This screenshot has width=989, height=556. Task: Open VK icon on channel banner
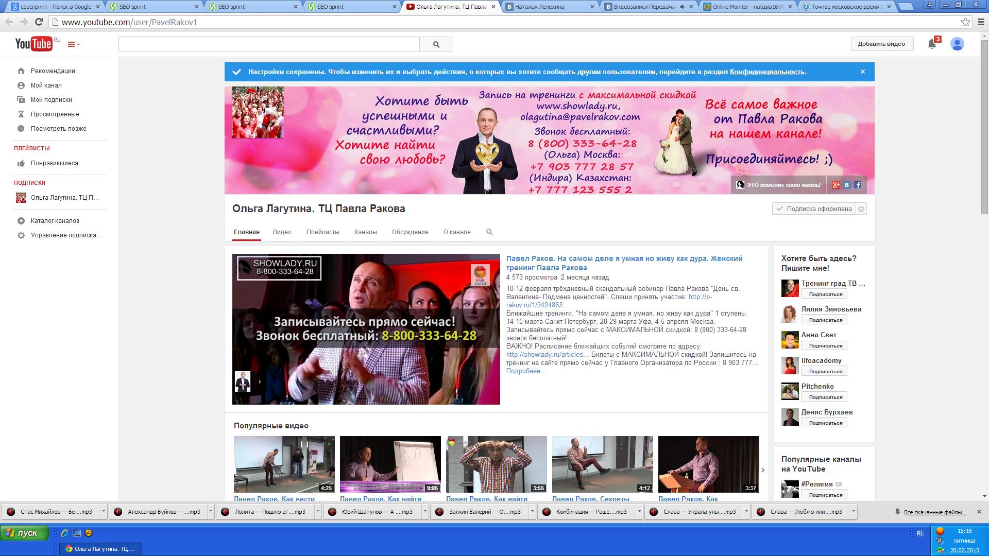(x=847, y=185)
